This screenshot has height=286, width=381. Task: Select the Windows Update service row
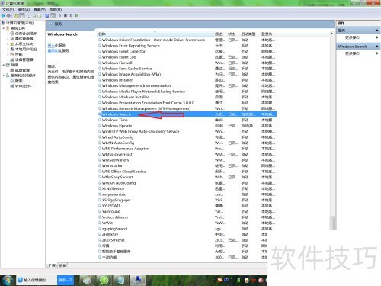click(x=187, y=126)
